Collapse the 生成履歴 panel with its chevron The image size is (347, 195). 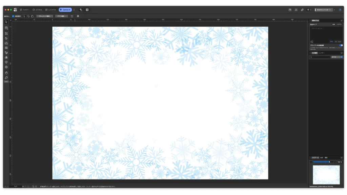click(342, 53)
